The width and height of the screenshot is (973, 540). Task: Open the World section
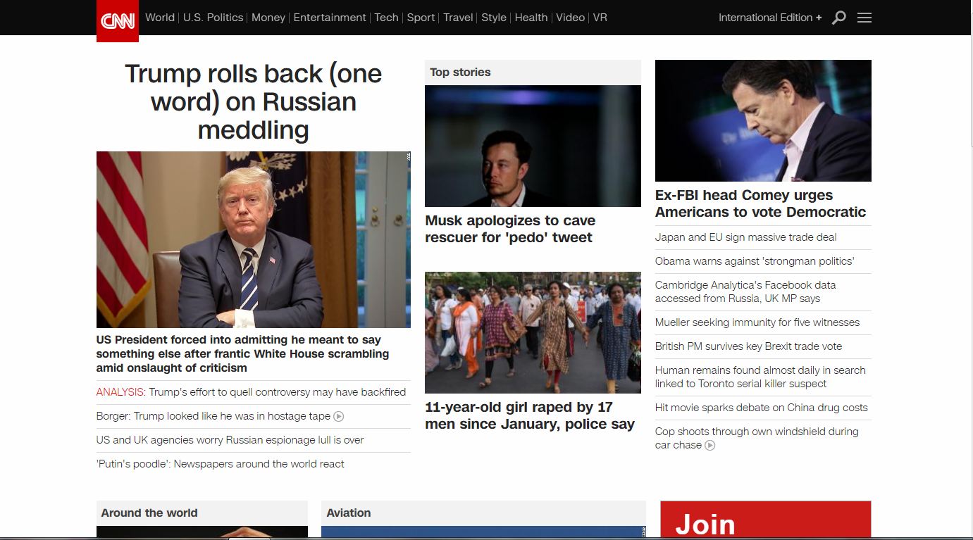tap(160, 18)
